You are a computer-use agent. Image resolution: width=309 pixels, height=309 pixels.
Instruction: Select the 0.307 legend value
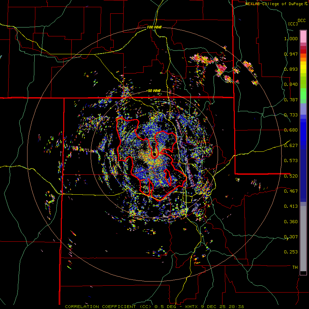[291, 237]
